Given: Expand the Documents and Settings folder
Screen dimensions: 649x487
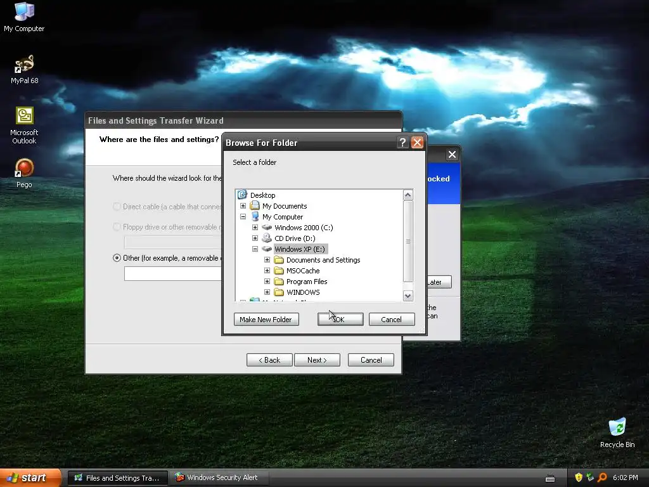Looking at the screenshot, I should click(x=267, y=259).
